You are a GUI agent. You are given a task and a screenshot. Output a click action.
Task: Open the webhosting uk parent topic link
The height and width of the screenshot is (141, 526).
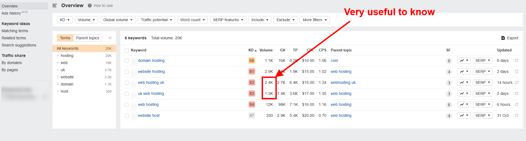(x=343, y=82)
